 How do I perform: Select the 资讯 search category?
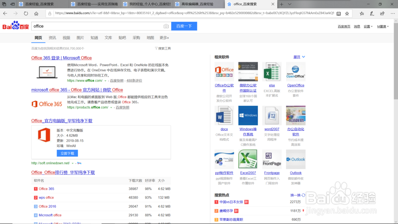[52, 37]
